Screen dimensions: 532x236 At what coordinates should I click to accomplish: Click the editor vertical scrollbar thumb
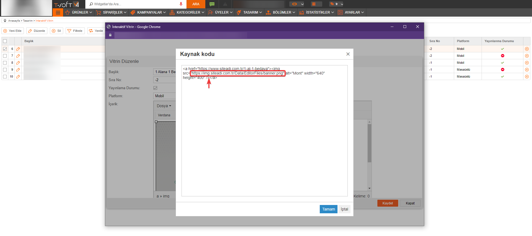(369, 143)
